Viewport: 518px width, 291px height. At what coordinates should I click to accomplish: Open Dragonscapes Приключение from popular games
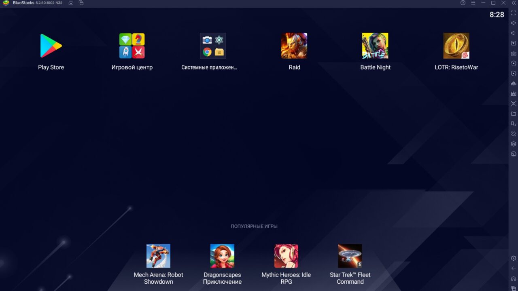pos(222,255)
